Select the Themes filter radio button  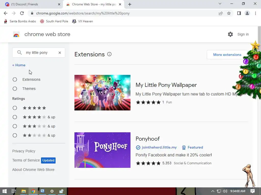click(x=15, y=89)
